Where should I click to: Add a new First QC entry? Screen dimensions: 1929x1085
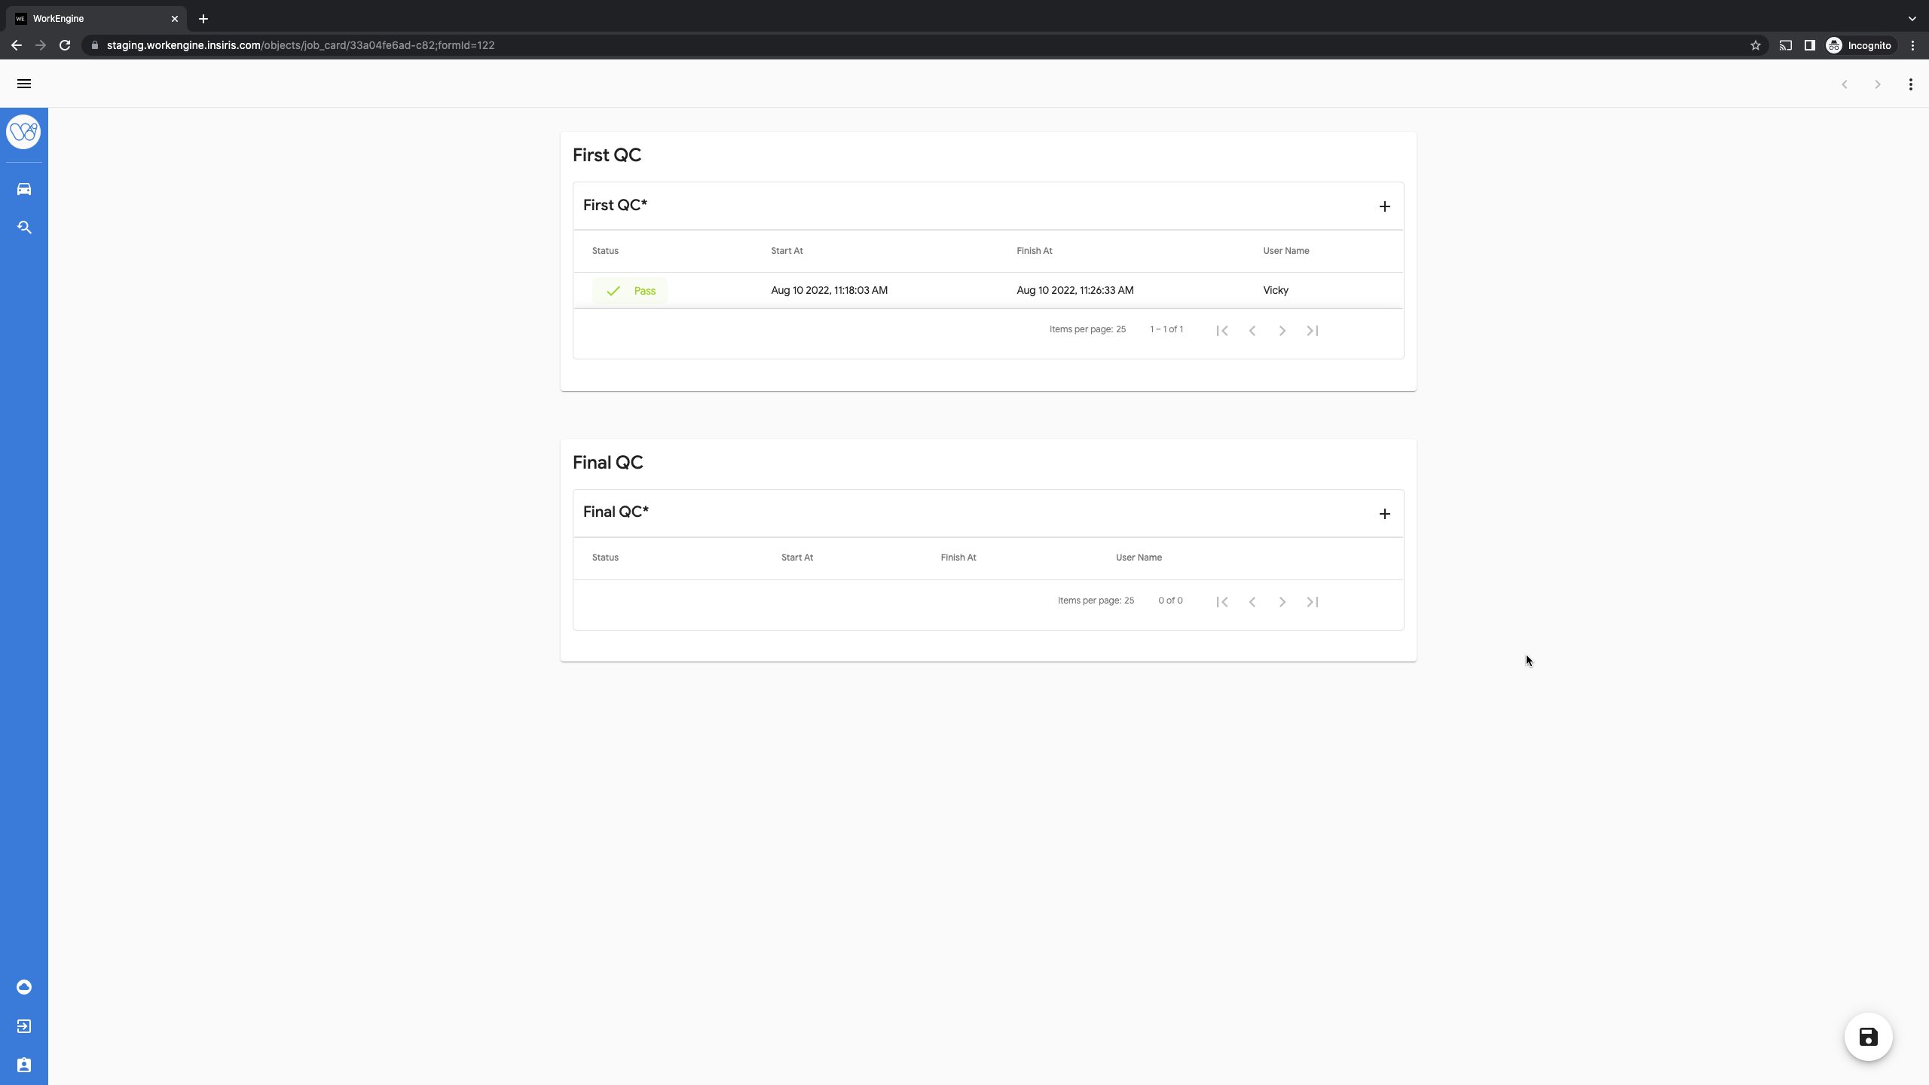[x=1384, y=206]
